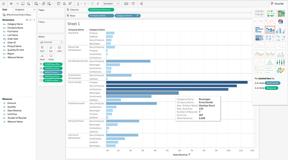288x160 pixels.
Task: Select the treemap chart in Show Me
Action: click(259, 38)
